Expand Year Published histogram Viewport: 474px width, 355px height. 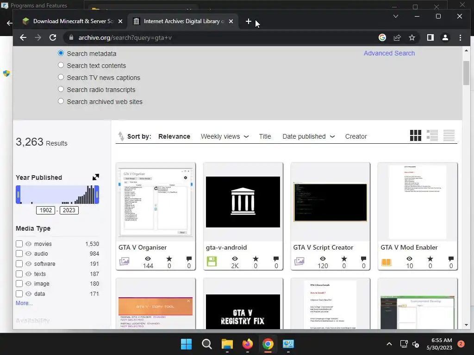click(95, 177)
